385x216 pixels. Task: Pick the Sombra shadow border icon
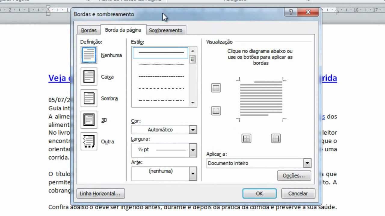[x=89, y=98]
